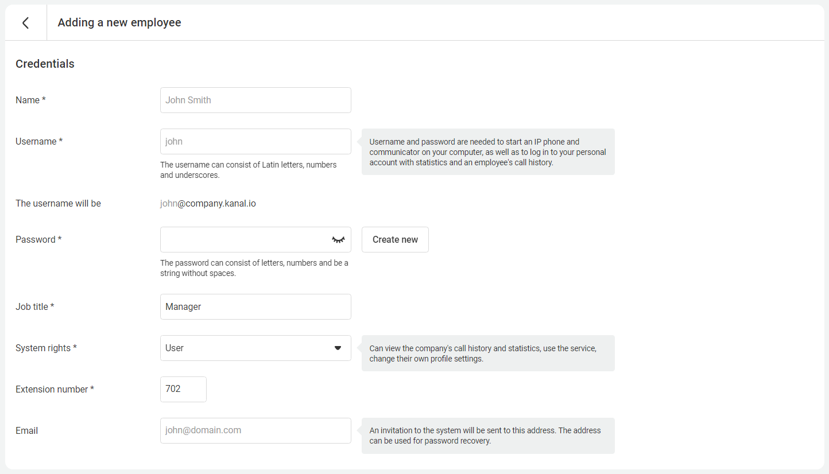829x474 pixels.
Task: Expand the System rights dropdown arrow
Action: (x=338, y=348)
